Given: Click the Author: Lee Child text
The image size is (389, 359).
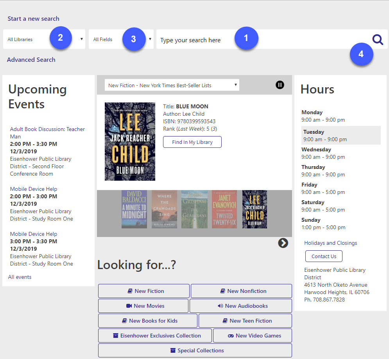Looking at the screenshot, I should click(184, 114).
